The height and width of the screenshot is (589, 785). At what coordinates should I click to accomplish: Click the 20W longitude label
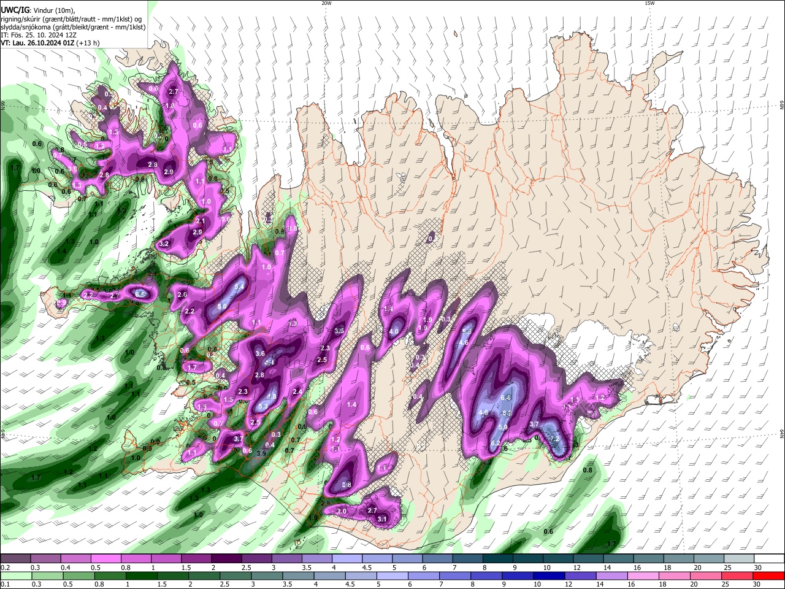tap(326, 3)
